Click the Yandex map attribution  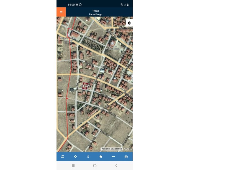pyautogui.click(x=128, y=149)
